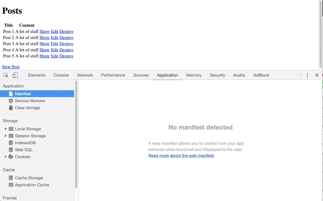Screen dimensions: 323x201
Task: Click the Service Workers gear icon
Action: (x=11, y=101)
